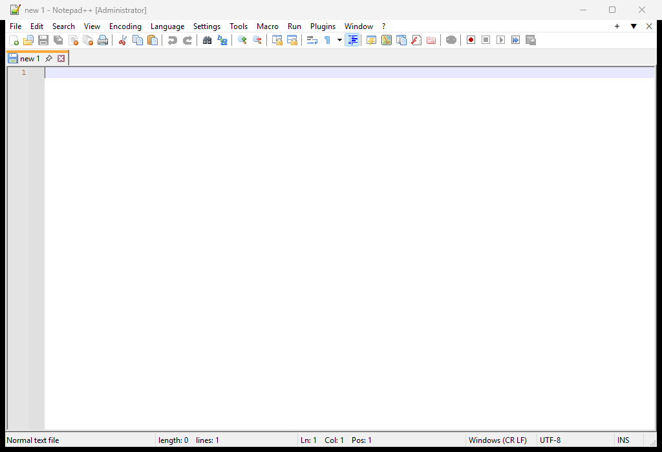Undo last action with toolbar arrow
The image size is (662, 452).
click(x=172, y=40)
